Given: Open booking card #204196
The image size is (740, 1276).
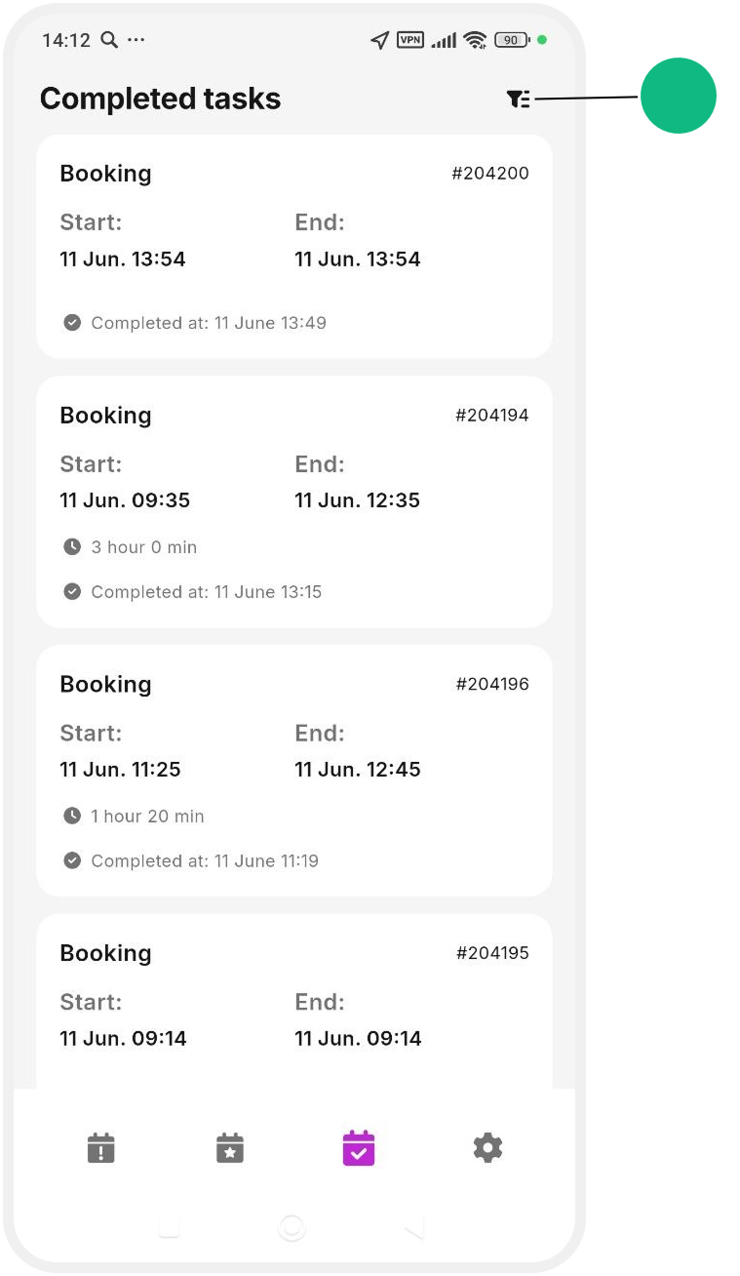Looking at the screenshot, I should click(294, 771).
